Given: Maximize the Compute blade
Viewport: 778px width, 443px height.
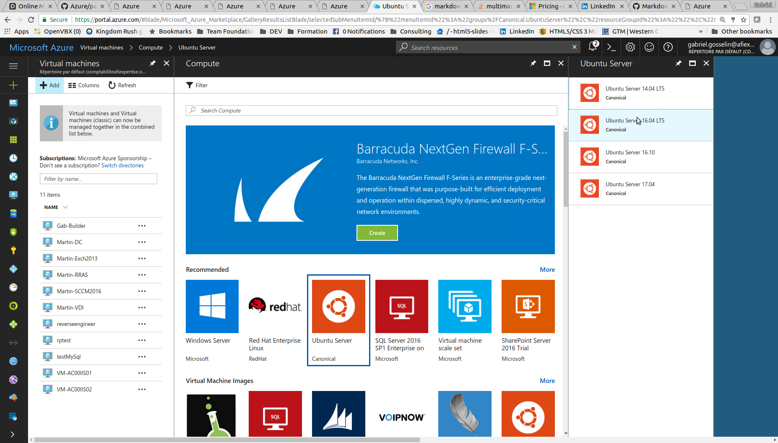Looking at the screenshot, I should pos(547,63).
